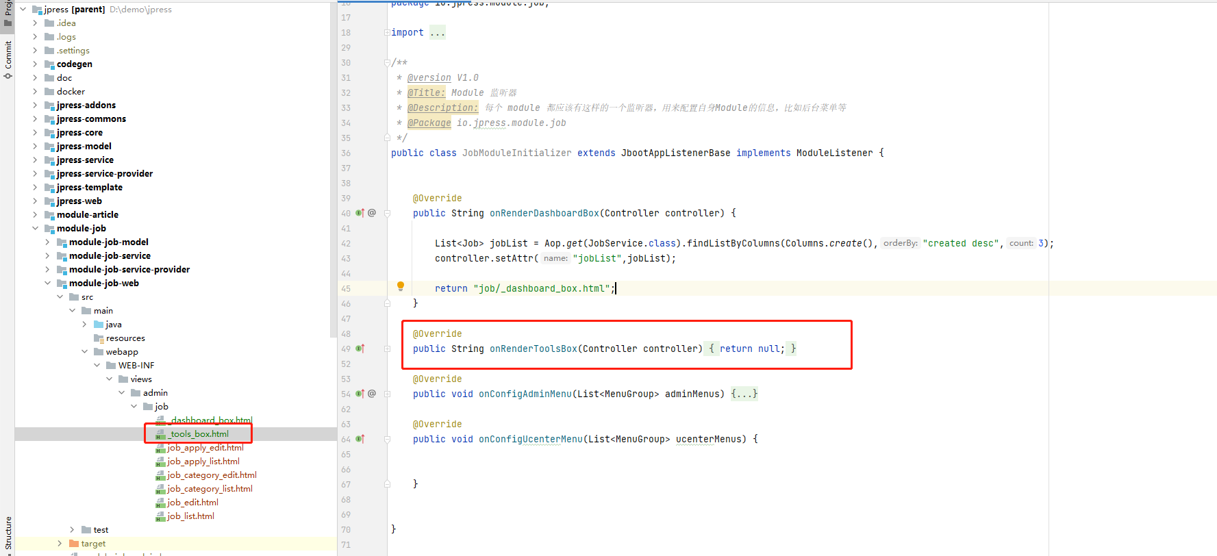Click implements gutter icon on line 49
Viewport: 1217px width, 556px height.
tap(360, 349)
